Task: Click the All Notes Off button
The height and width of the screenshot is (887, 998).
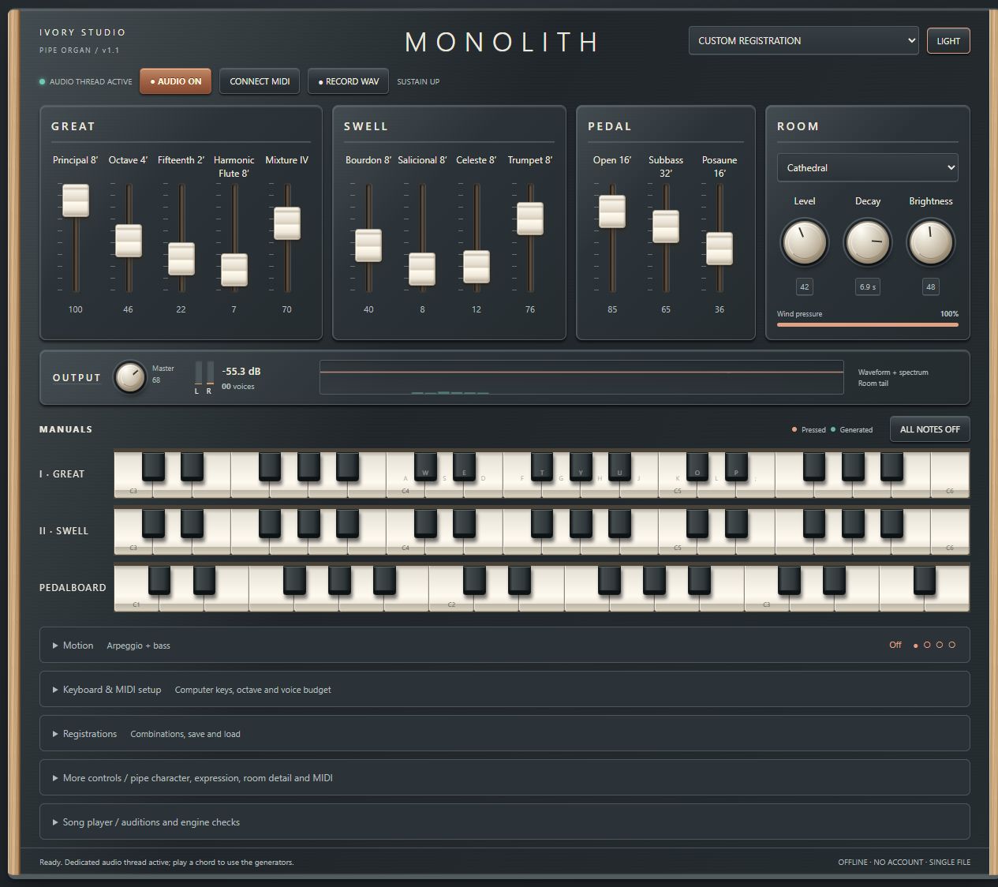Action: [929, 429]
